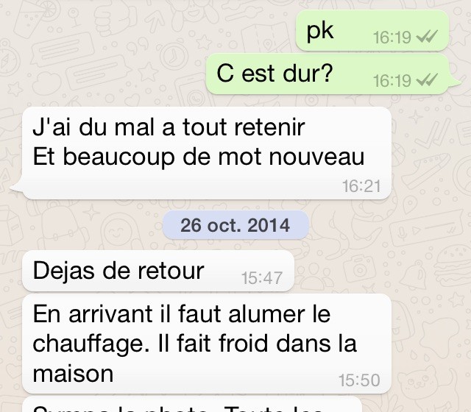The image size is (471, 412).
Task: Select the "Dejas de retour" message text
Action: [118, 271]
